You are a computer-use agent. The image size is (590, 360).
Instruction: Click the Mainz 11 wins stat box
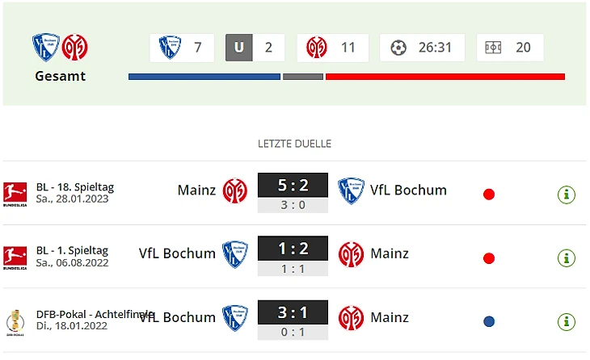pos(332,48)
